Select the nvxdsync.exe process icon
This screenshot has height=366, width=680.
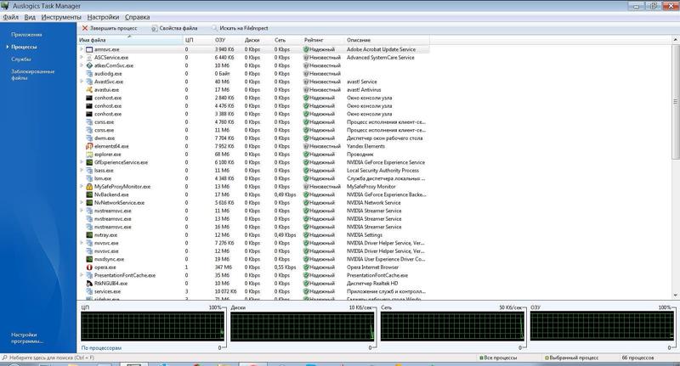(x=89, y=259)
